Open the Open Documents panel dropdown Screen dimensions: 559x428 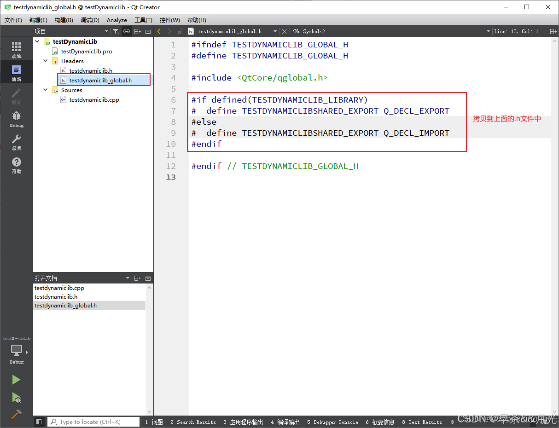(x=128, y=278)
